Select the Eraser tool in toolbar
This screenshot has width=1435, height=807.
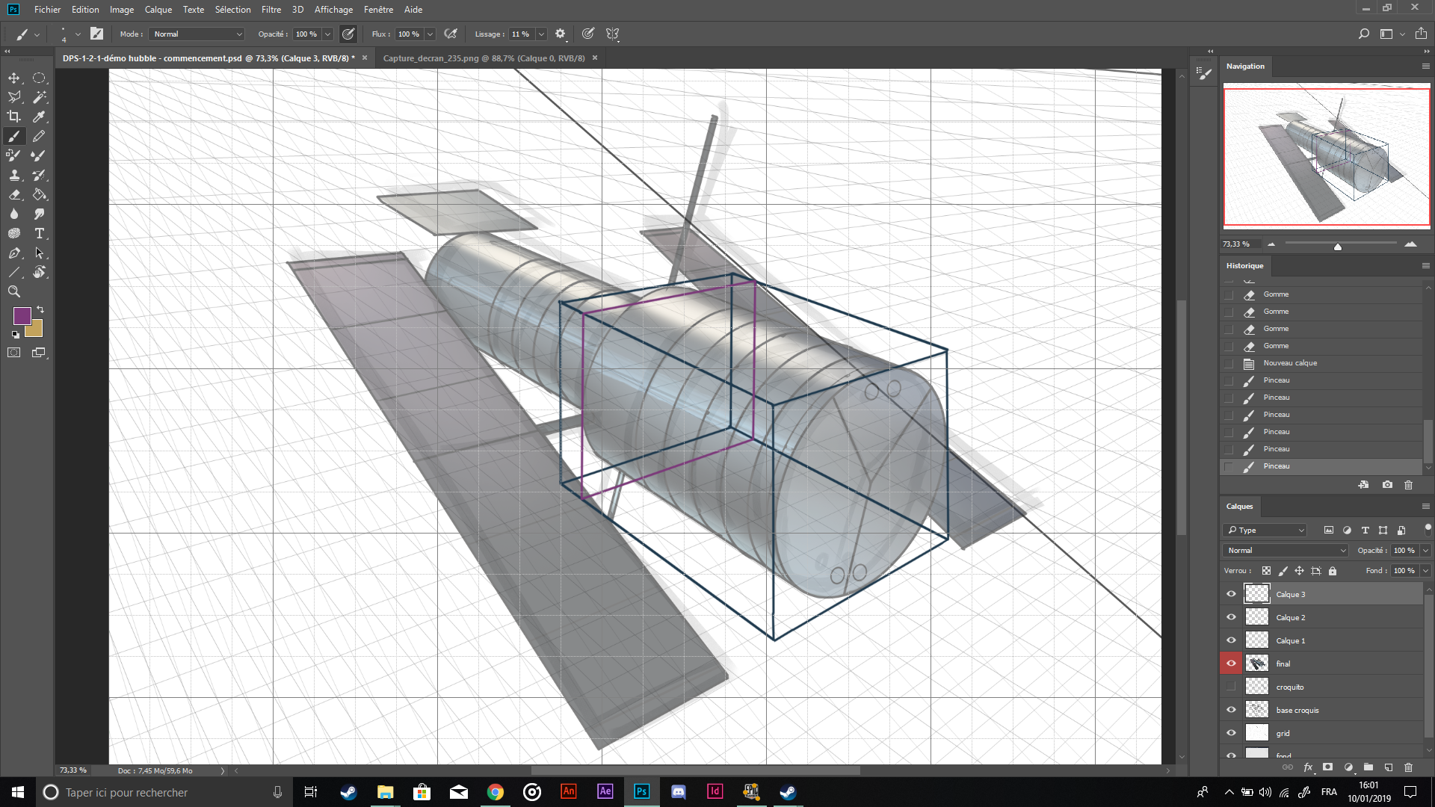[14, 194]
